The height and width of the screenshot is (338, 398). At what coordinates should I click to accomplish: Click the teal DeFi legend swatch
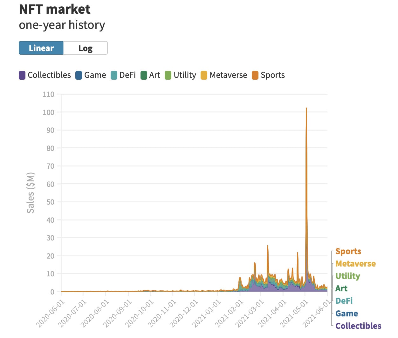(x=114, y=75)
